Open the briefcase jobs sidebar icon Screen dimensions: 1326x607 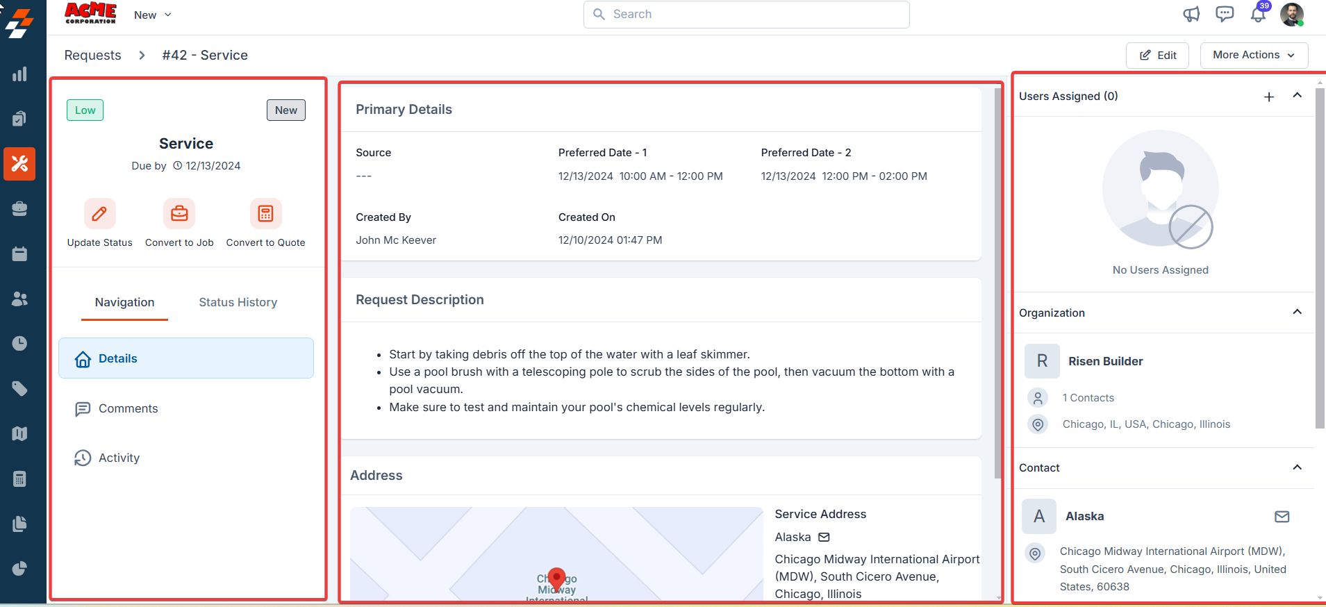[x=19, y=208]
